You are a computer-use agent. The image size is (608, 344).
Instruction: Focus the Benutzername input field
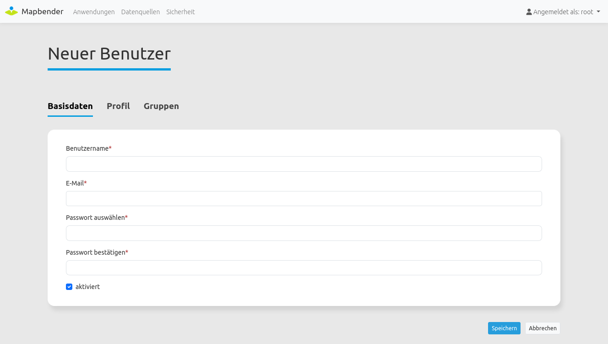[x=304, y=164]
